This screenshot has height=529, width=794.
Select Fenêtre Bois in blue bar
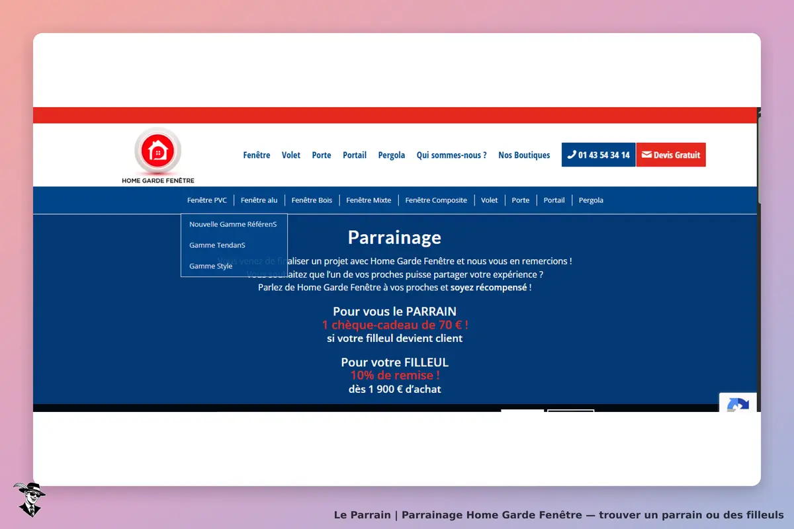tap(312, 200)
